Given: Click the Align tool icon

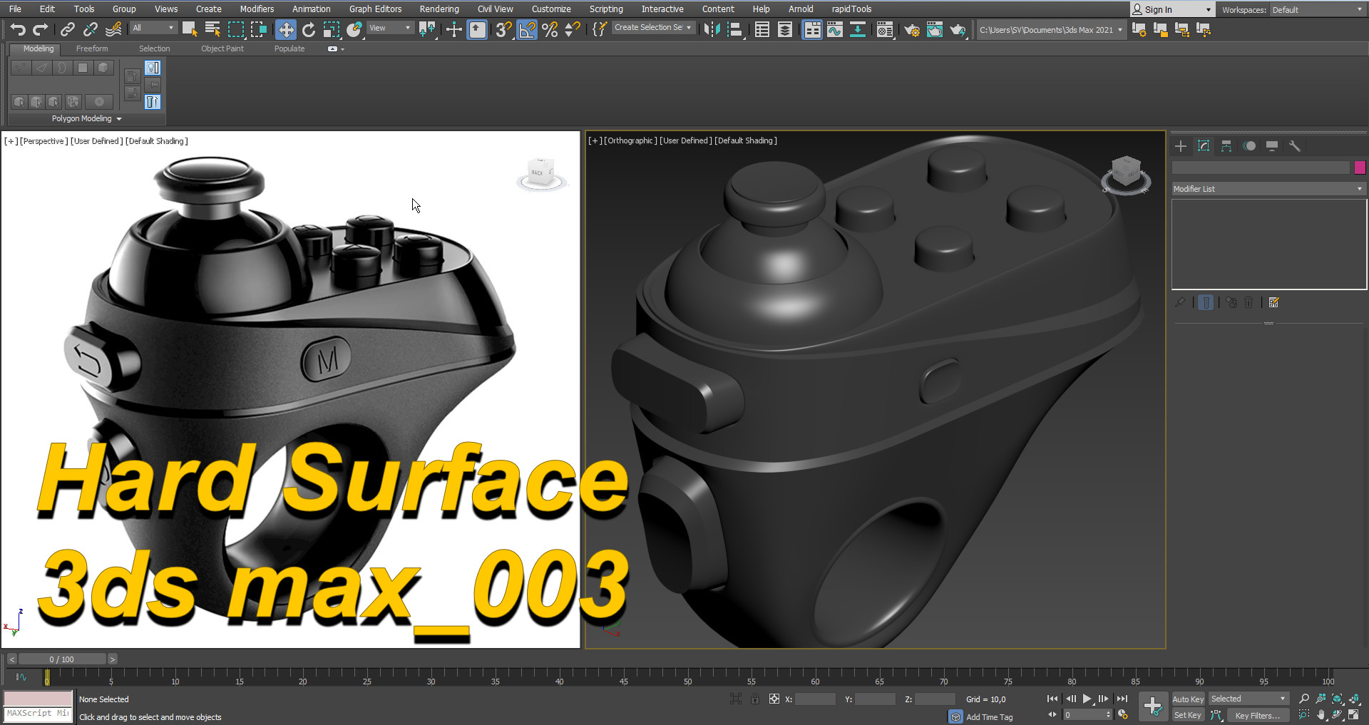Looking at the screenshot, I should click(734, 29).
